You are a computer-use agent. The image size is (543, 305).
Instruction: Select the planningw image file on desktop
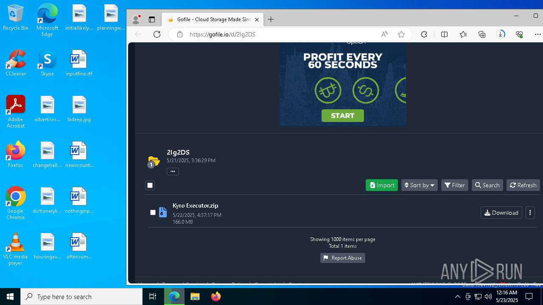coord(111,17)
